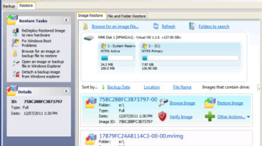262x146 pixels.
Task: Click Verify Image link
Action: point(181,117)
